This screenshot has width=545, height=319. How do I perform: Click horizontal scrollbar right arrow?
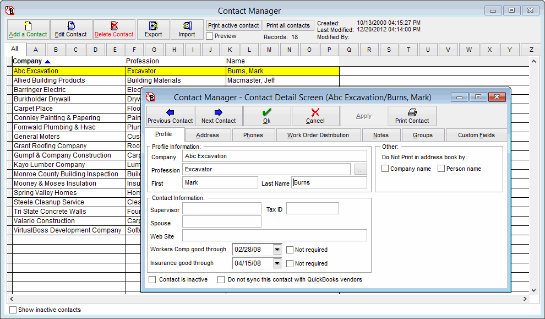coord(525,299)
